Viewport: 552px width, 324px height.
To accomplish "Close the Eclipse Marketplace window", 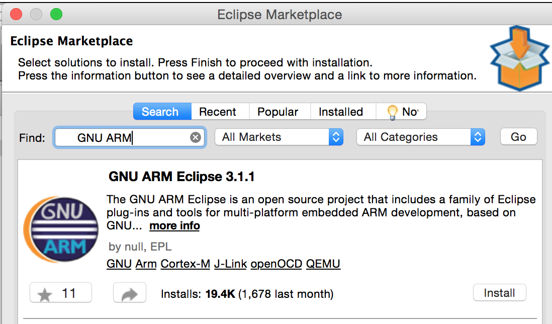I will pyautogui.click(x=16, y=15).
